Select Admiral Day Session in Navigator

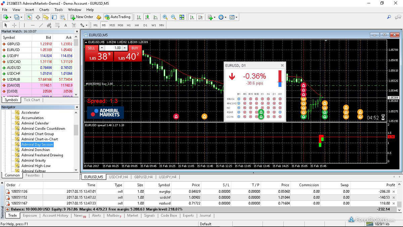point(37,145)
